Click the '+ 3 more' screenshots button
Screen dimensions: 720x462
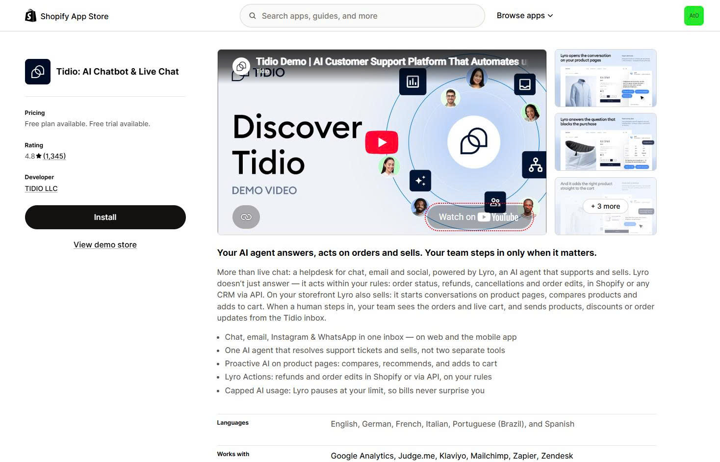pos(605,206)
